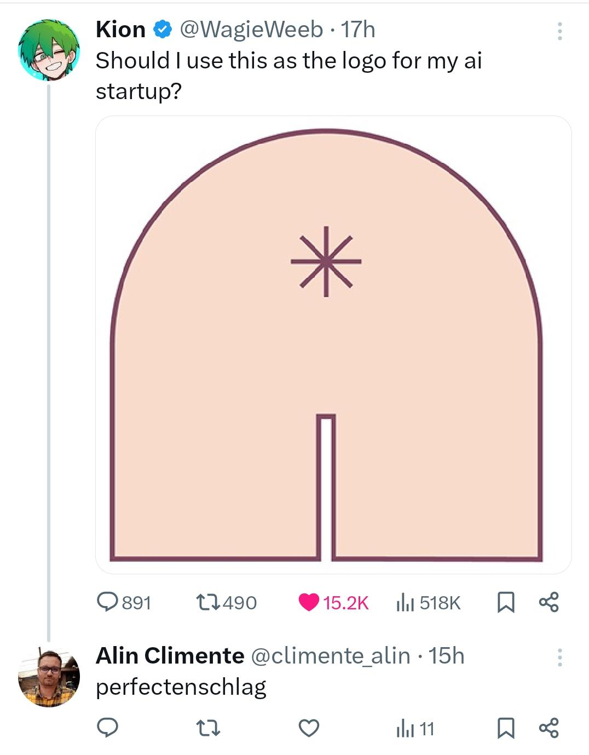Viewport: 589px width, 755px height.
Task: Unlike Kion's tweet with pink heart
Action: [x=309, y=602]
